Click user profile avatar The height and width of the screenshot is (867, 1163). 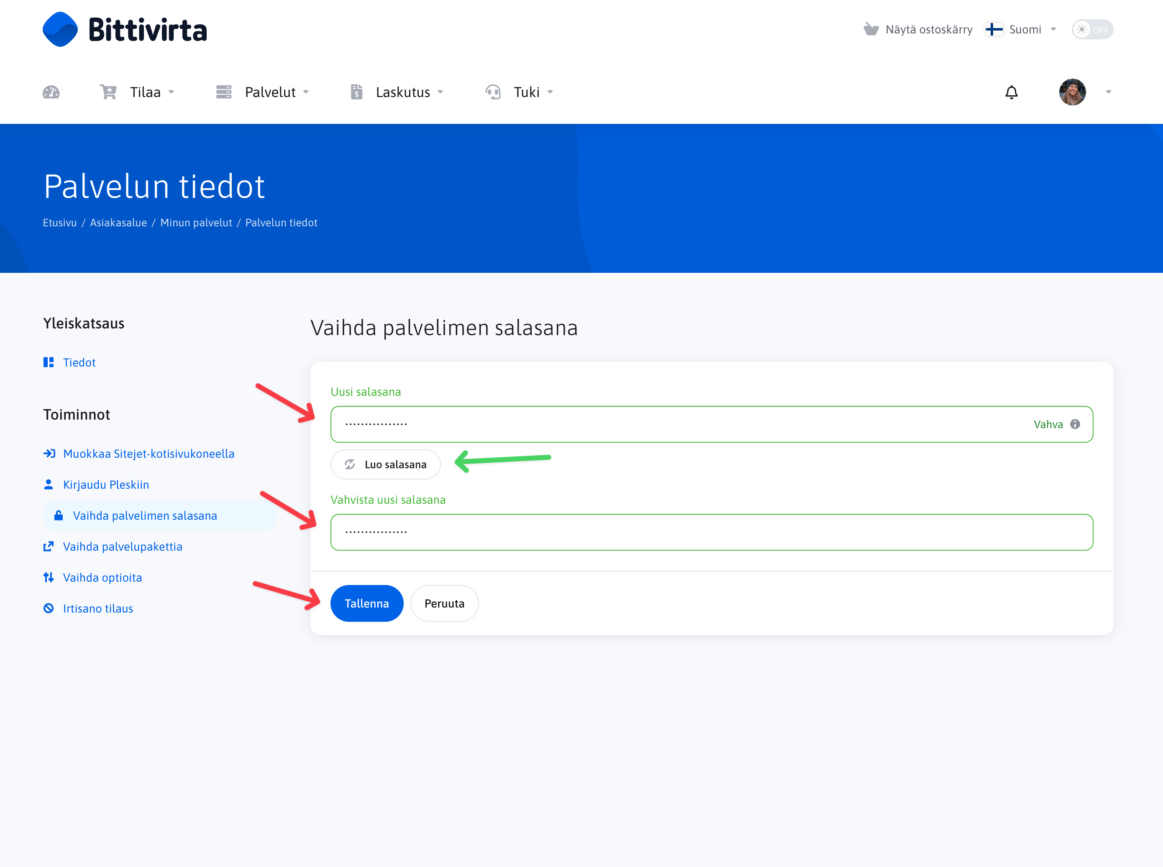1072,92
